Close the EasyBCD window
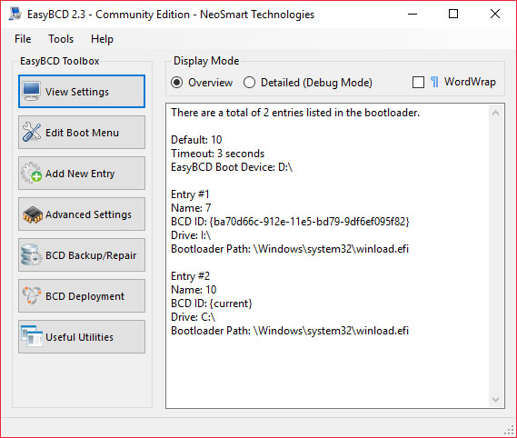 click(495, 15)
